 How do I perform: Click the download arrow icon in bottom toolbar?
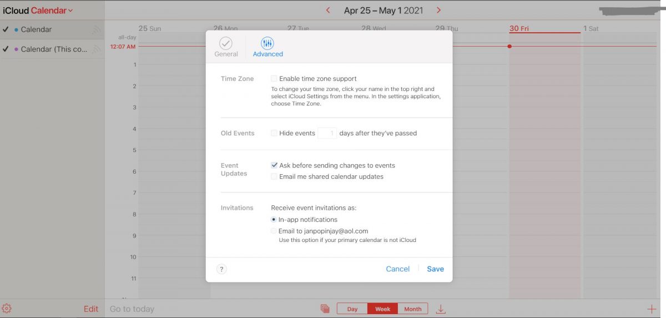441,309
